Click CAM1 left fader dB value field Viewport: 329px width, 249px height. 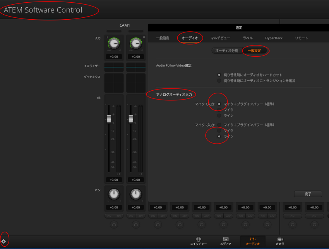click(x=114, y=180)
